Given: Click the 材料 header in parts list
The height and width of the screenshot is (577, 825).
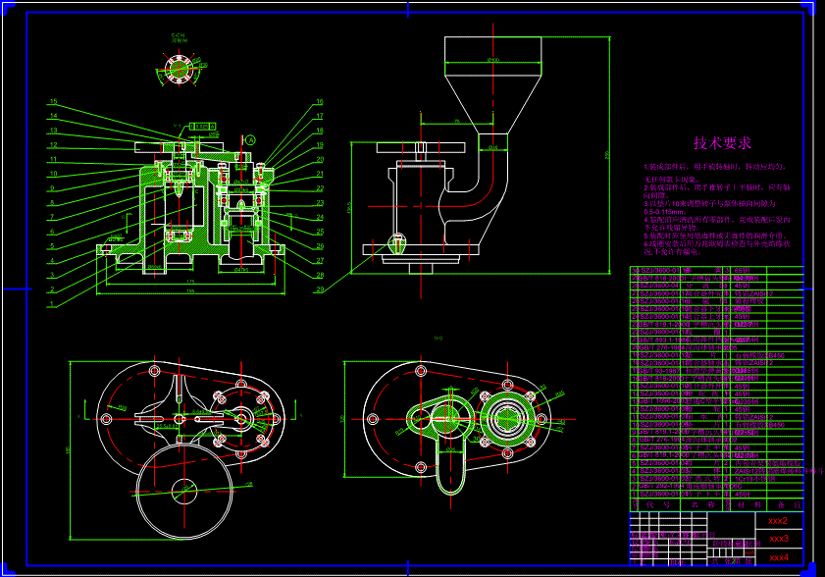Looking at the screenshot, I should coord(749,504).
